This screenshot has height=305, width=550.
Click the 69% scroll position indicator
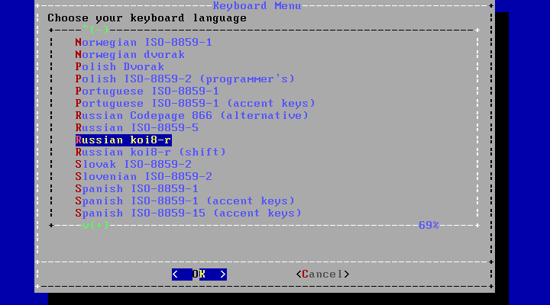pos(429,225)
